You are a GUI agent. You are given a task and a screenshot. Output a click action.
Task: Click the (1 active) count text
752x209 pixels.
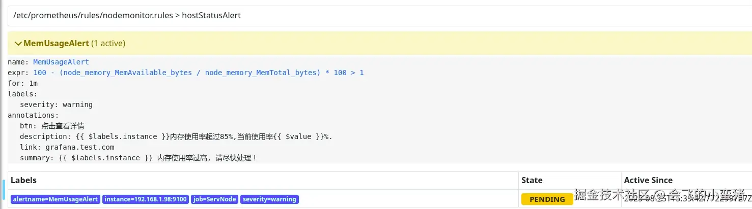point(108,44)
